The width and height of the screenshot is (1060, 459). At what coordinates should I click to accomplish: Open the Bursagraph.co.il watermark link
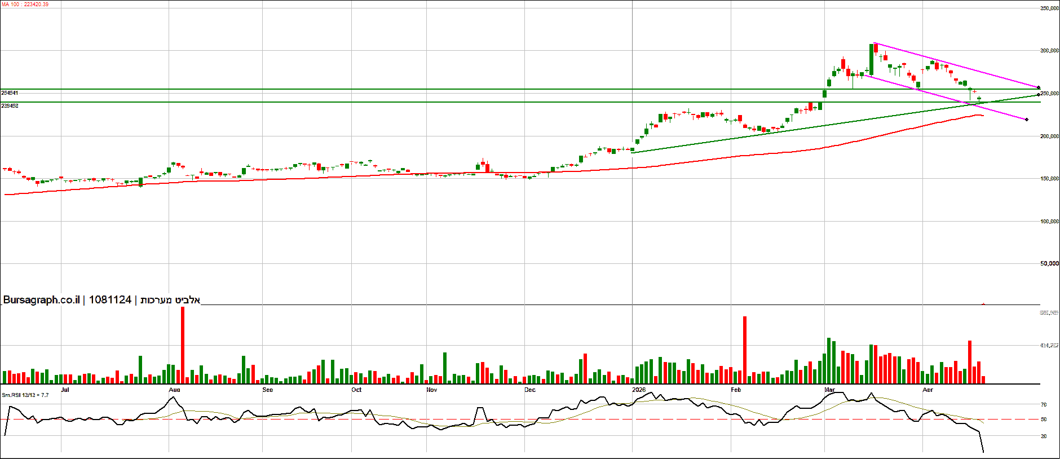click(41, 300)
